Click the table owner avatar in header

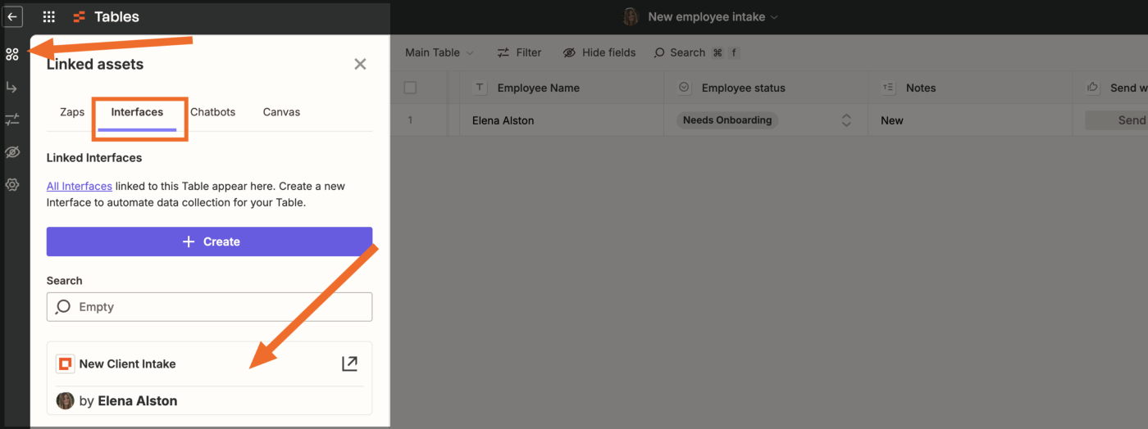[x=631, y=16]
